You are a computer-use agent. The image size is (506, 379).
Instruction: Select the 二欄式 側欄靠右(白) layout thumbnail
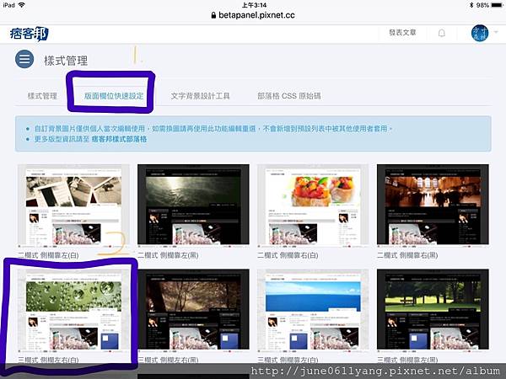[x=313, y=205]
